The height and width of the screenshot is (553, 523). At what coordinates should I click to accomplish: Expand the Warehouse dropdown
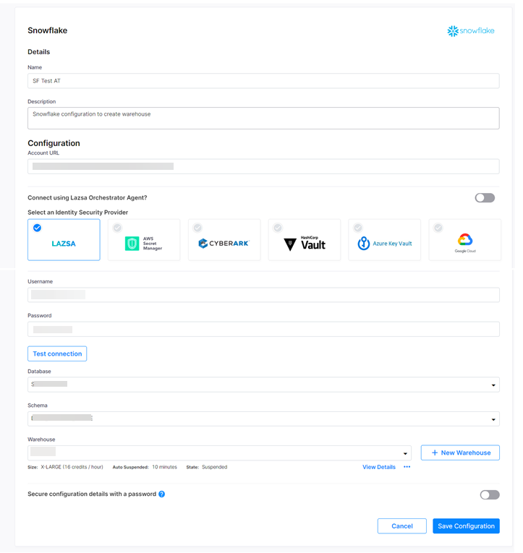tap(405, 454)
